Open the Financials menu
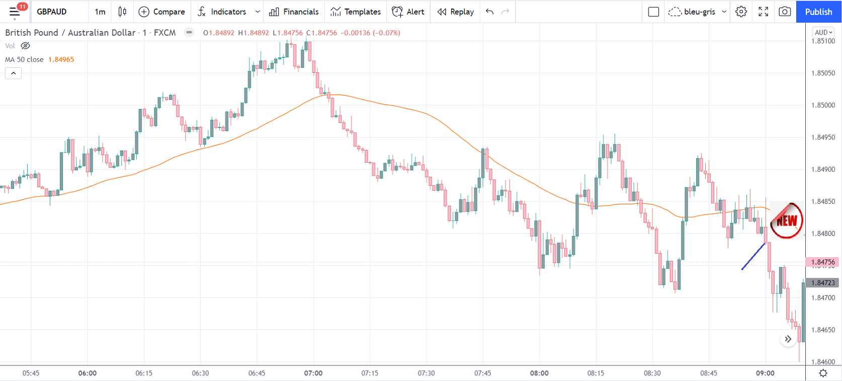 pyautogui.click(x=294, y=12)
